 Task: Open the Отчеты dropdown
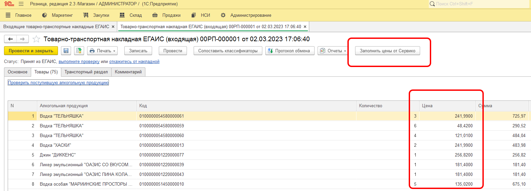[333, 51]
